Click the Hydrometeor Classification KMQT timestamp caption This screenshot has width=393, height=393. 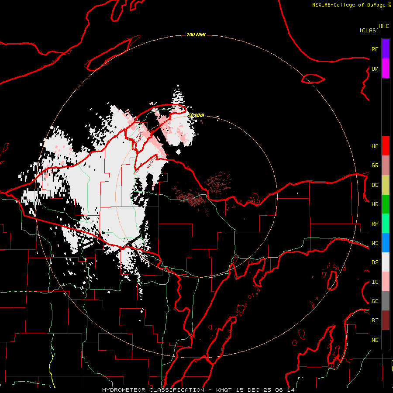coord(198,390)
